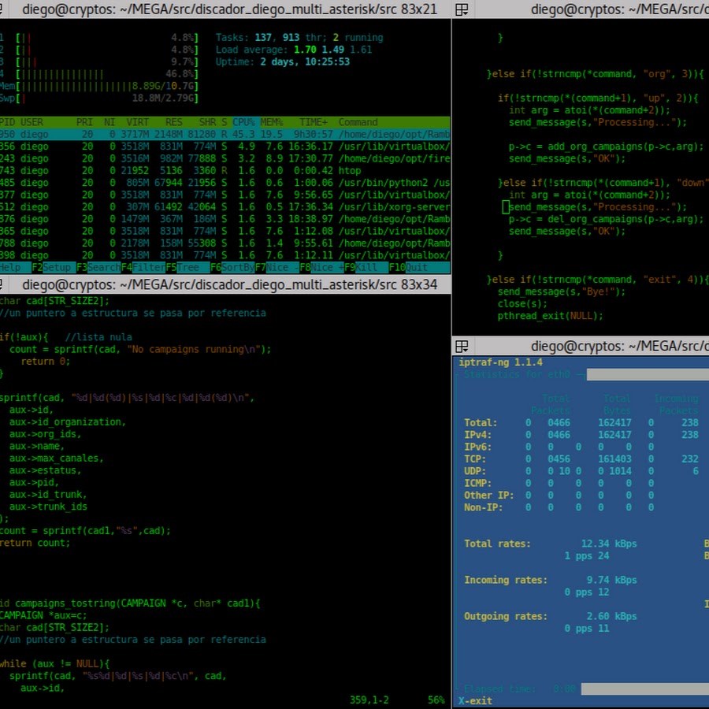Sort htop by the VIRT column header
The width and height of the screenshot is (709, 709).
(137, 123)
